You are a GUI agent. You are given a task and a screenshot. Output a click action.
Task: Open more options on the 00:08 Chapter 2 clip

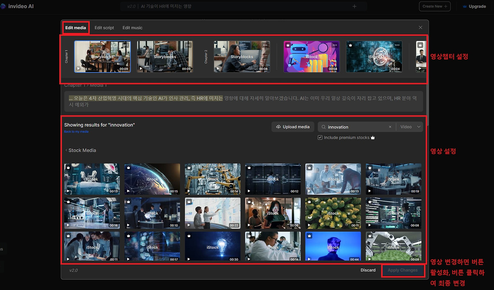(265, 45)
